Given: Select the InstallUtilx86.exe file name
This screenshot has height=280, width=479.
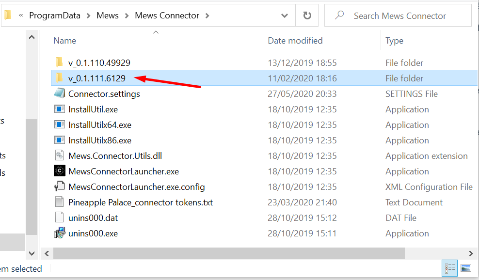Looking at the screenshot, I should 100,140.
